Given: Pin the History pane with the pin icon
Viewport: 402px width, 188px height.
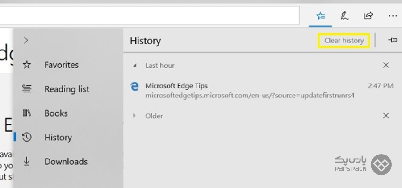Looking at the screenshot, I should pyautogui.click(x=393, y=40).
